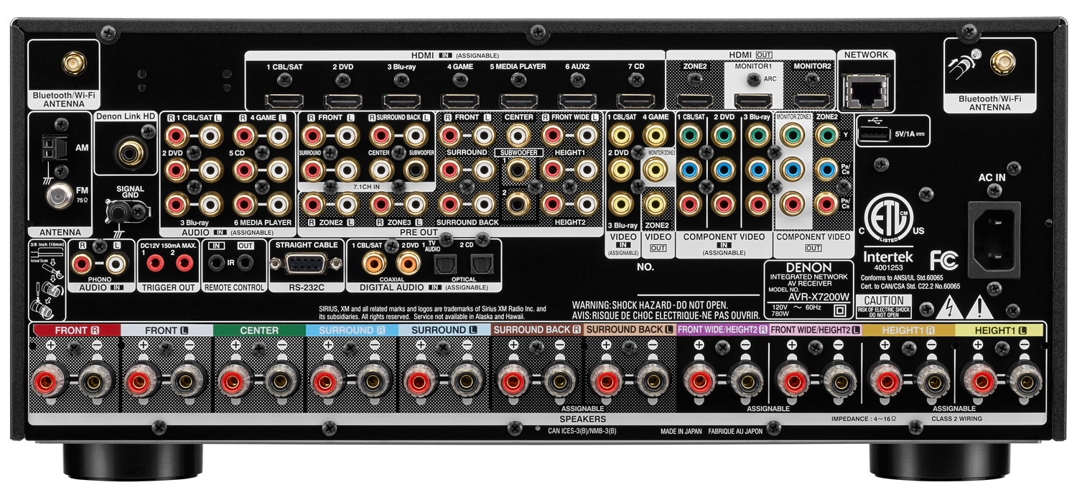This screenshot has height=495, width=1077.
Task: Select the optical TV AUDIO input
Action: click(x=442, y=264)
